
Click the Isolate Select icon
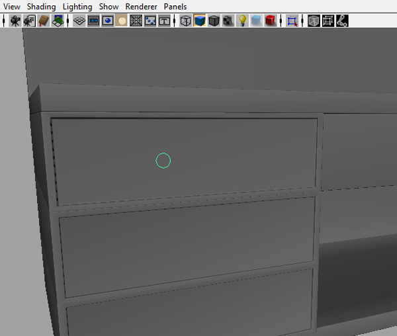292,21
